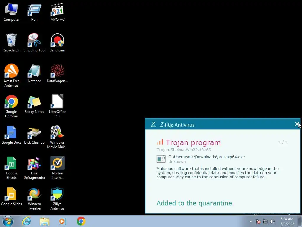Select the DataWagon desktop icon
The image size is (302, 227).
[57, 74]
